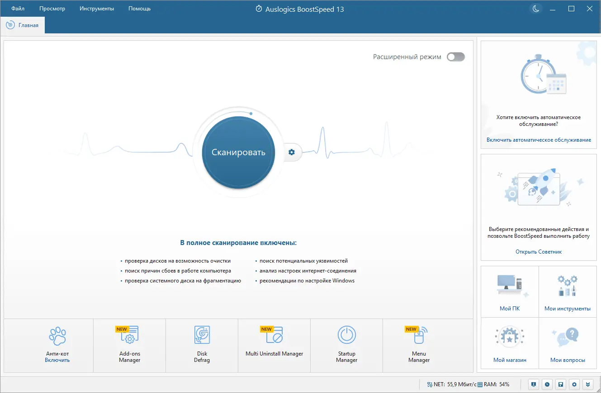Open scan settings via gear beside Сканировать
This screenshot has height=393, width=601.
tap(291, 153)
